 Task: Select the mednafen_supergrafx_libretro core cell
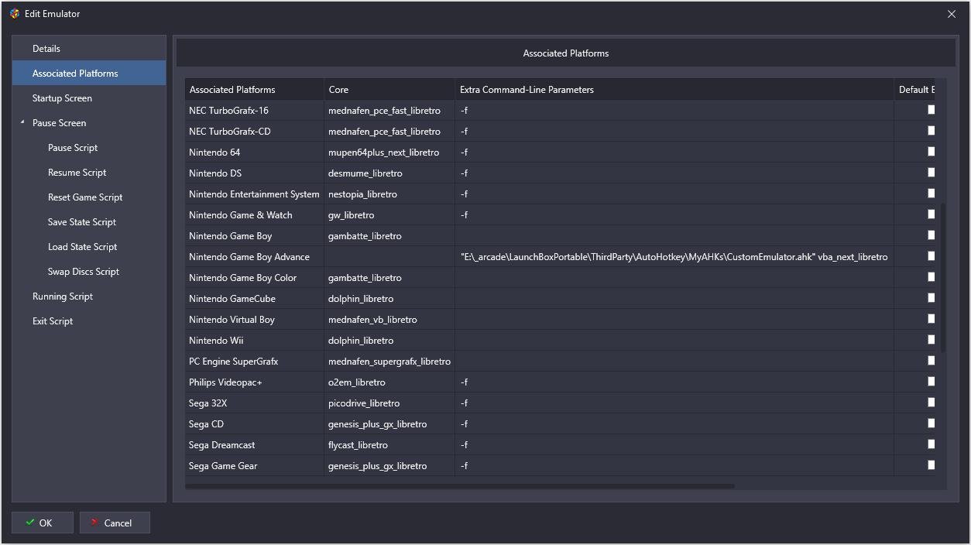pos(389,361)
